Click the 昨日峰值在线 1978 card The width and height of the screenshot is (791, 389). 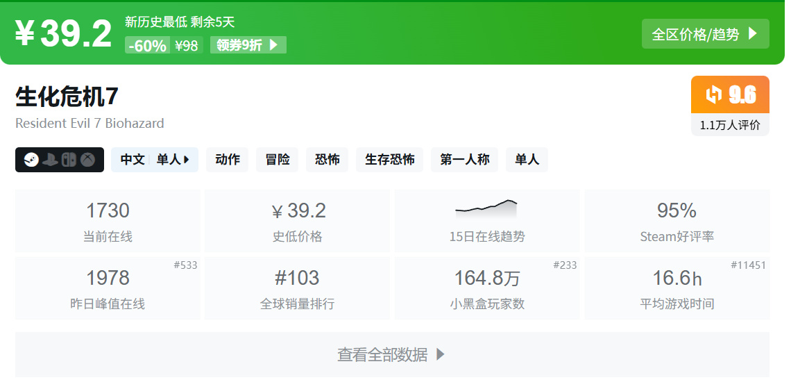(x=108, y=288)
